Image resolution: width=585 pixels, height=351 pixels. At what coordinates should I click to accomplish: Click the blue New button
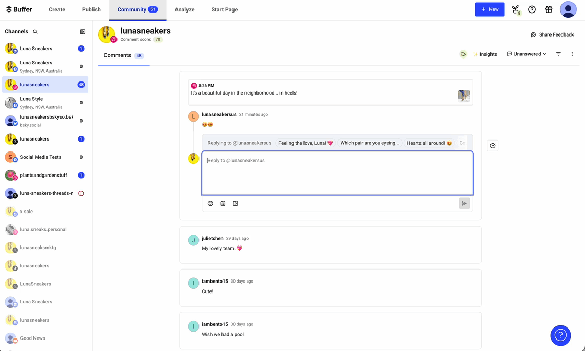(x=489, y=9)
